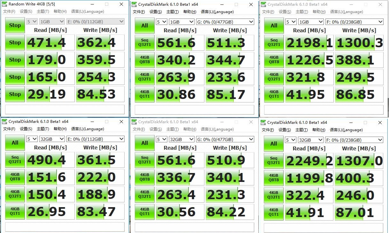
Task: Select the 4KiB Q1T1 test in the bottom-middle window
Action: pyautogui.click(x=144, y=211)
